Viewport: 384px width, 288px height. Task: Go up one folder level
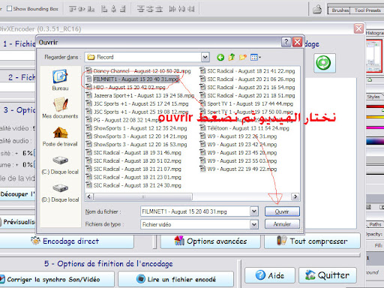(x=232, y=57)
